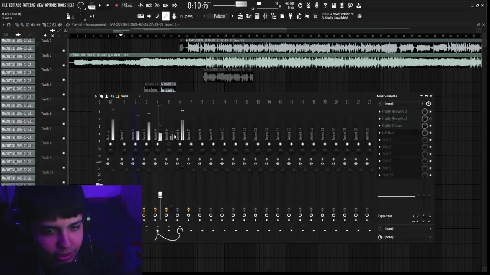
Task: Open the Mixer icon in toolbar
Action: pyautogui.click(x=265, y=16)
